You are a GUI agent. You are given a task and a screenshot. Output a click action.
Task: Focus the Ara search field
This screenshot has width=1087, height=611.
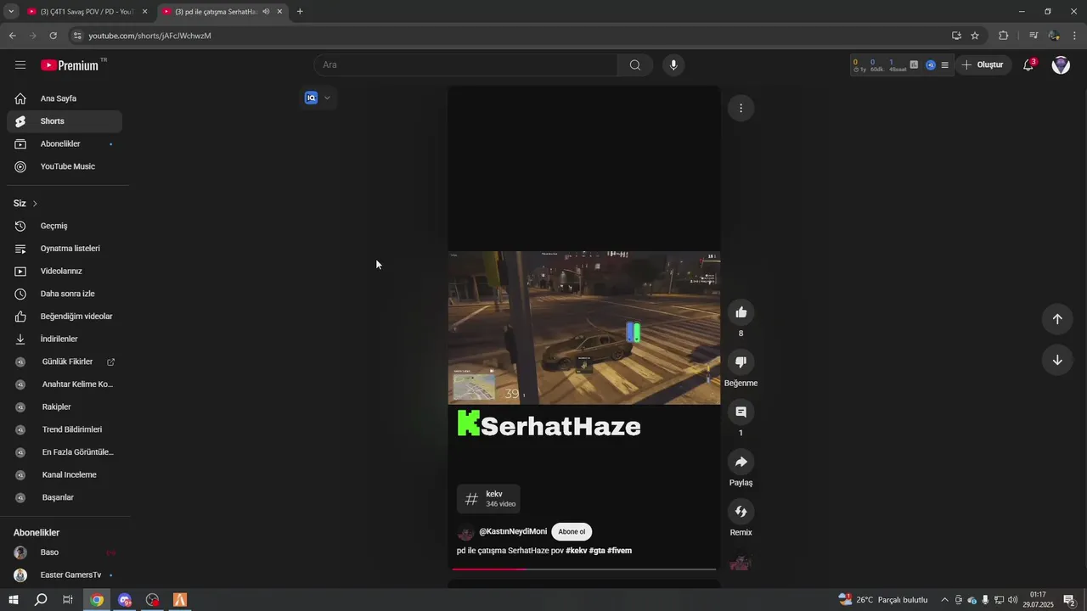(x=465, y=65)
